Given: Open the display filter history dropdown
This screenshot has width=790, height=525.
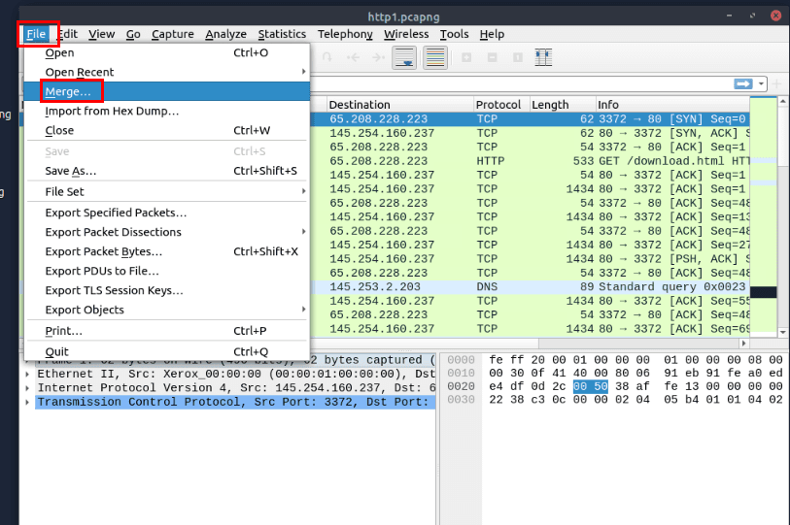Looking at the screenshot, I should (x=762, y=84).
